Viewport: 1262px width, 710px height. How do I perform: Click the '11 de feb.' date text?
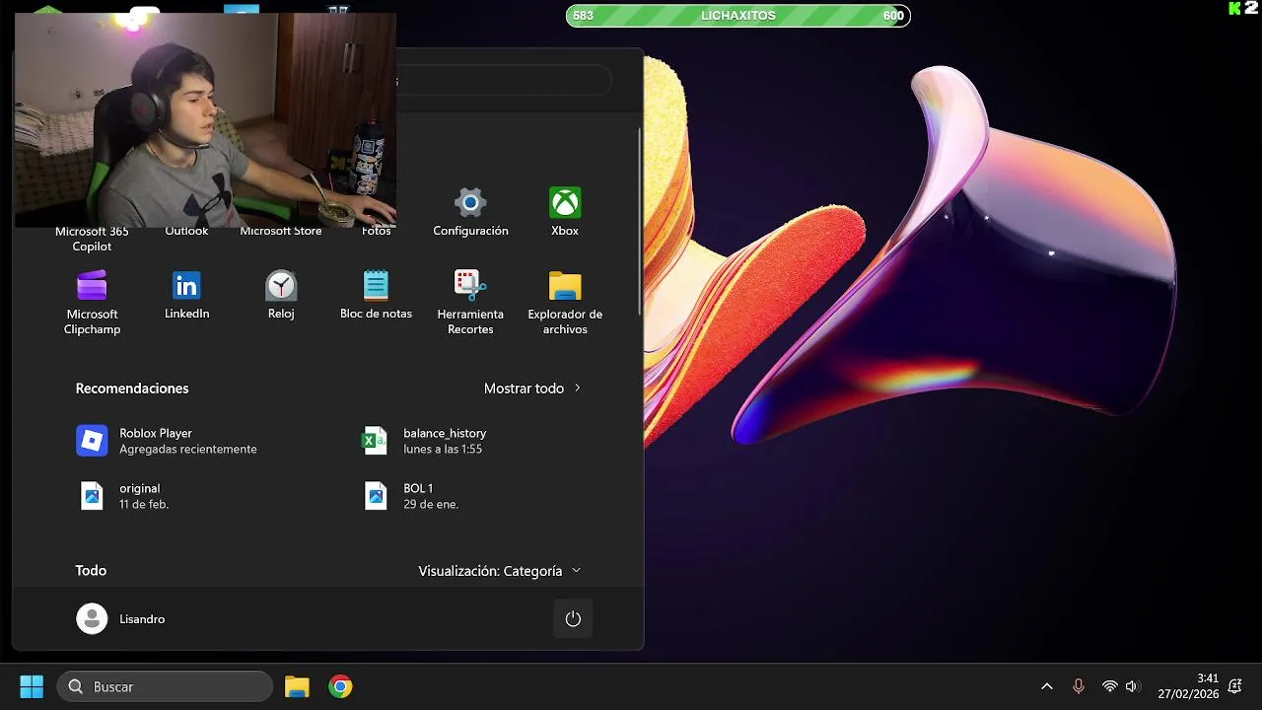tap(144, 504)
